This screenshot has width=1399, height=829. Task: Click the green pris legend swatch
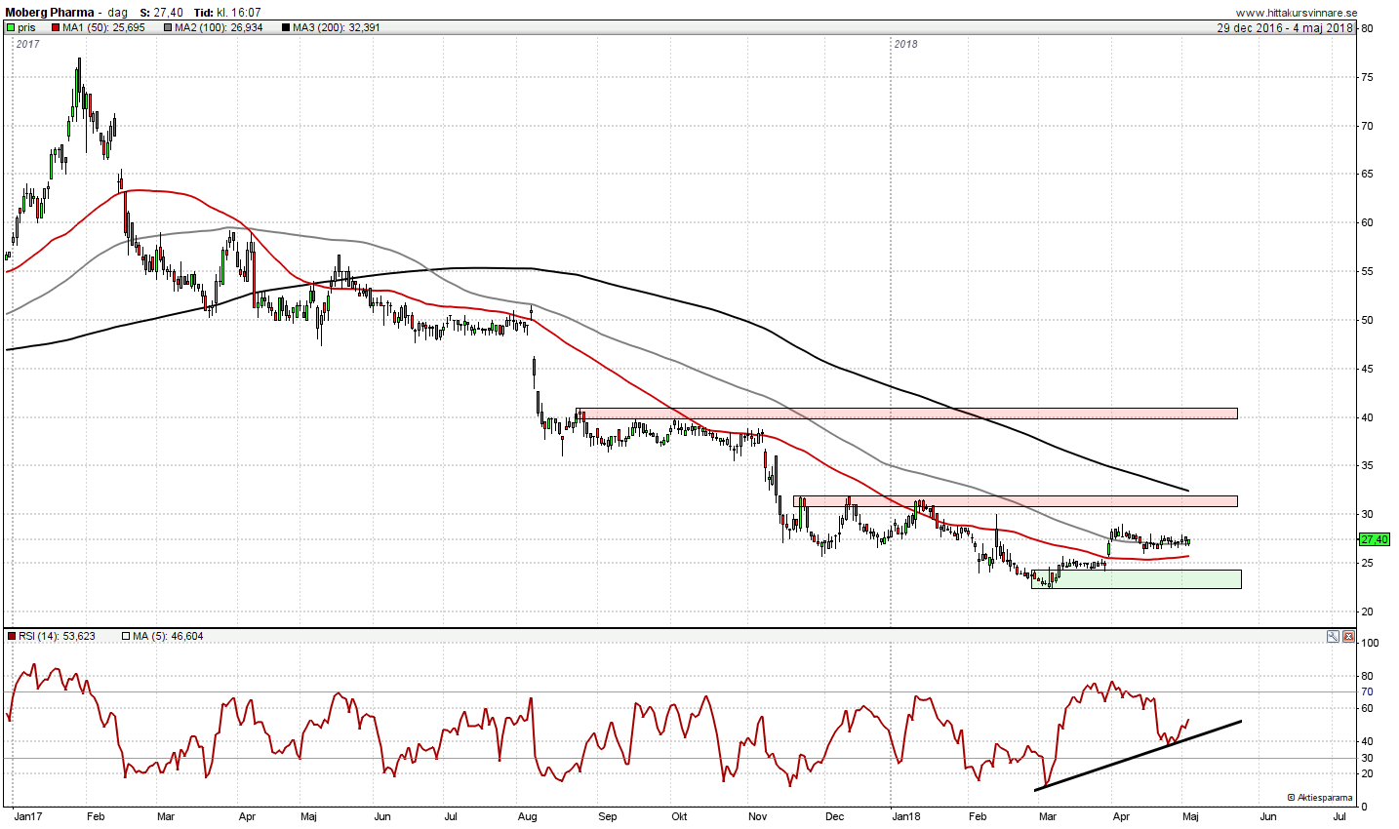(12, 28)
